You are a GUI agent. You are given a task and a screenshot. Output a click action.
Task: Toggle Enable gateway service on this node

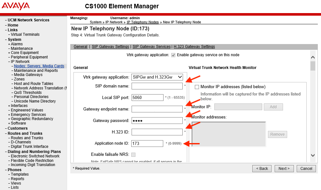click(173, 55)
